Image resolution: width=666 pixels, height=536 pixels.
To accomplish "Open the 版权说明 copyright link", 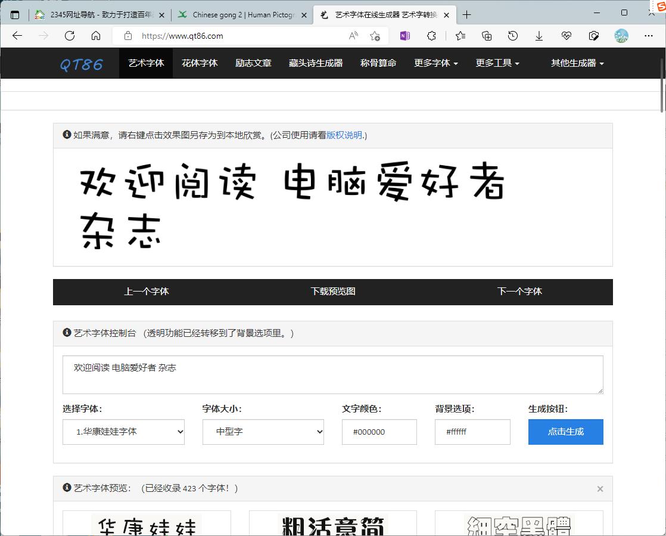I will point(346,135).
